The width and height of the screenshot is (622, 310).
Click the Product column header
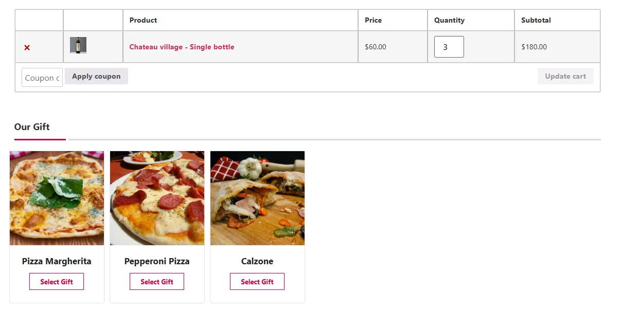[143, 20]
